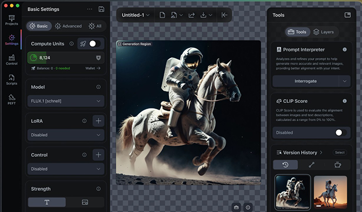Click the round info button below the canvas
This screenshot has height=212, width=362.
[248, 207]
